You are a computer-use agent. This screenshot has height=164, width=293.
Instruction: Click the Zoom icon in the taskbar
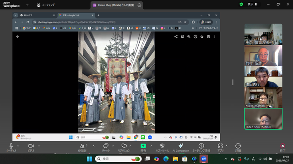tap(204, 159)
